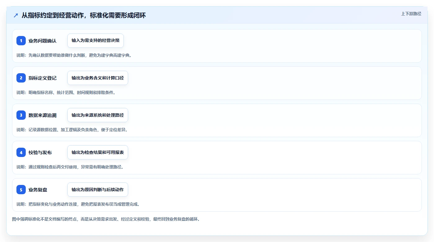Screen dimensions: 434x242
Task: Click the 指标定义登记 step title
Action: [x=43, y=78]
